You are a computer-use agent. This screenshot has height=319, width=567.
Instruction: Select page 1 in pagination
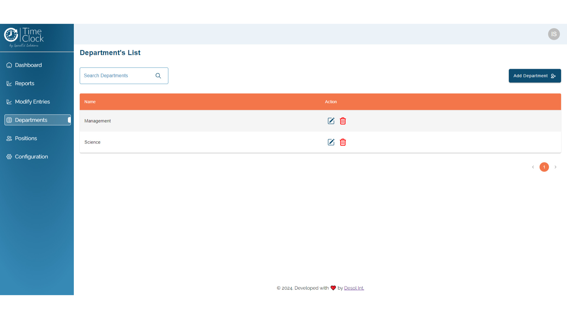coord(544,167)
